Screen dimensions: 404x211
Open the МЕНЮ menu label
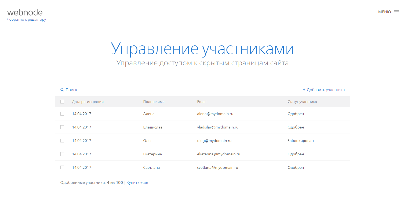pos(384,12)
